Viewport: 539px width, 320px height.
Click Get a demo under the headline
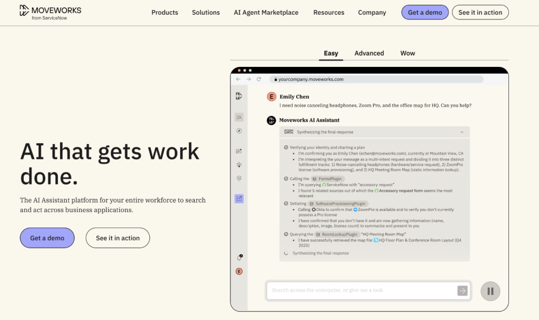pyautogui.click(x=47, y=238)
